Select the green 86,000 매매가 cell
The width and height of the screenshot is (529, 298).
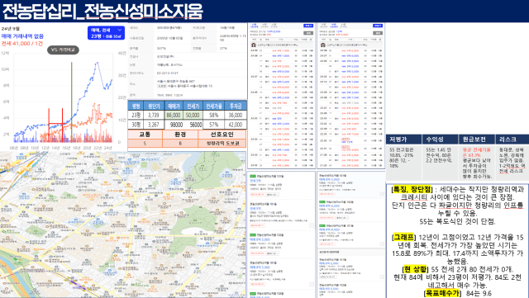(174, 115)
